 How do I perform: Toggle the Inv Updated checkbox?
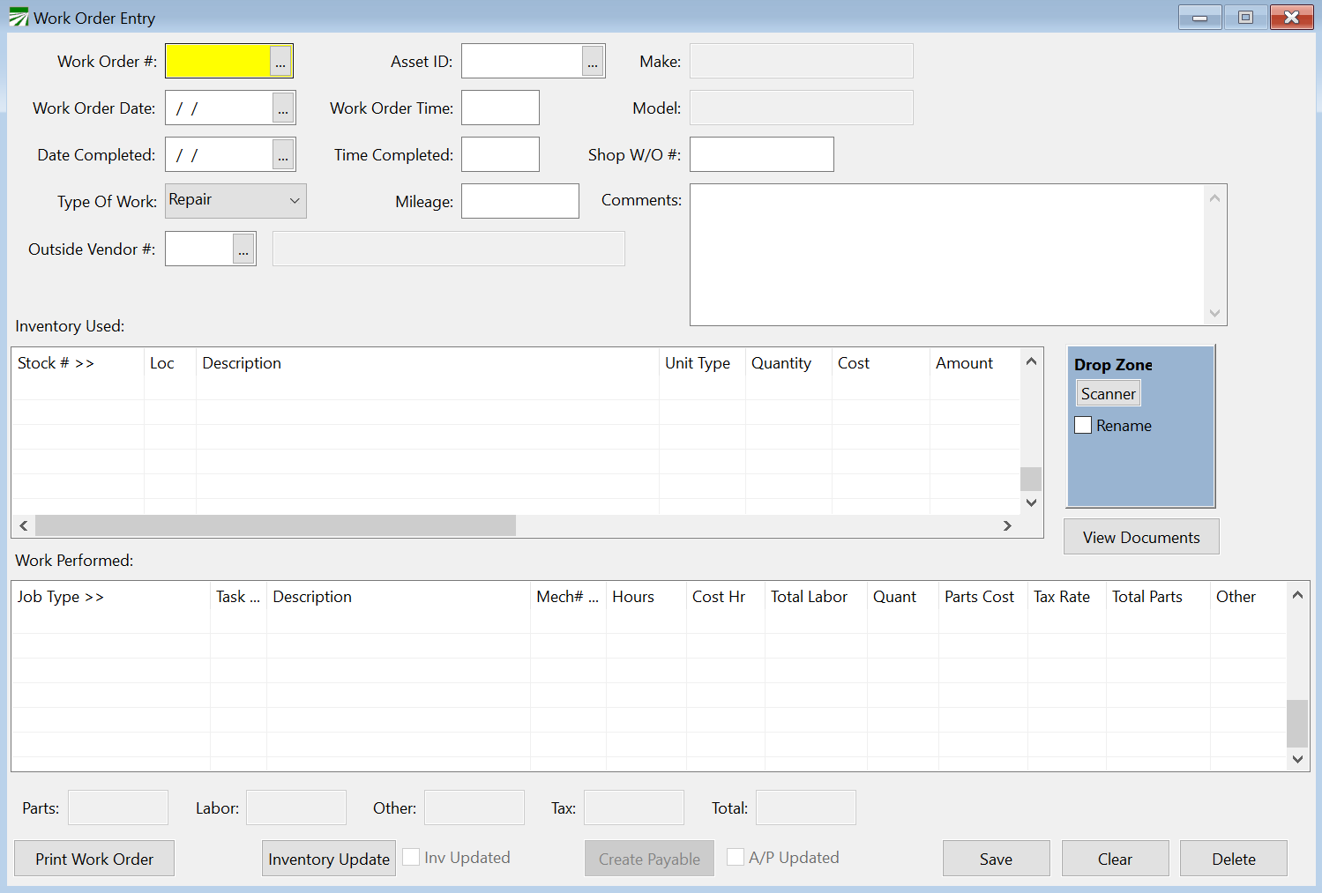tap(411, 858)
